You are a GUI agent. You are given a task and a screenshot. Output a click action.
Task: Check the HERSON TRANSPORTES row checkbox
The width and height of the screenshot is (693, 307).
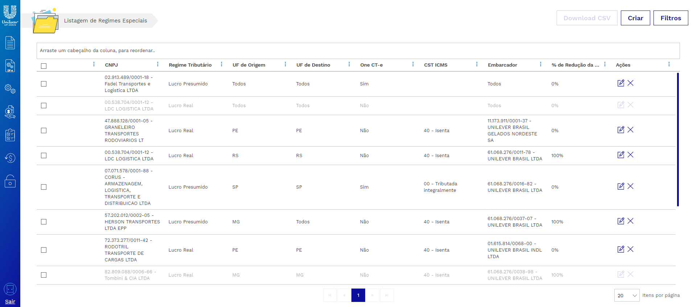point(44,222)
